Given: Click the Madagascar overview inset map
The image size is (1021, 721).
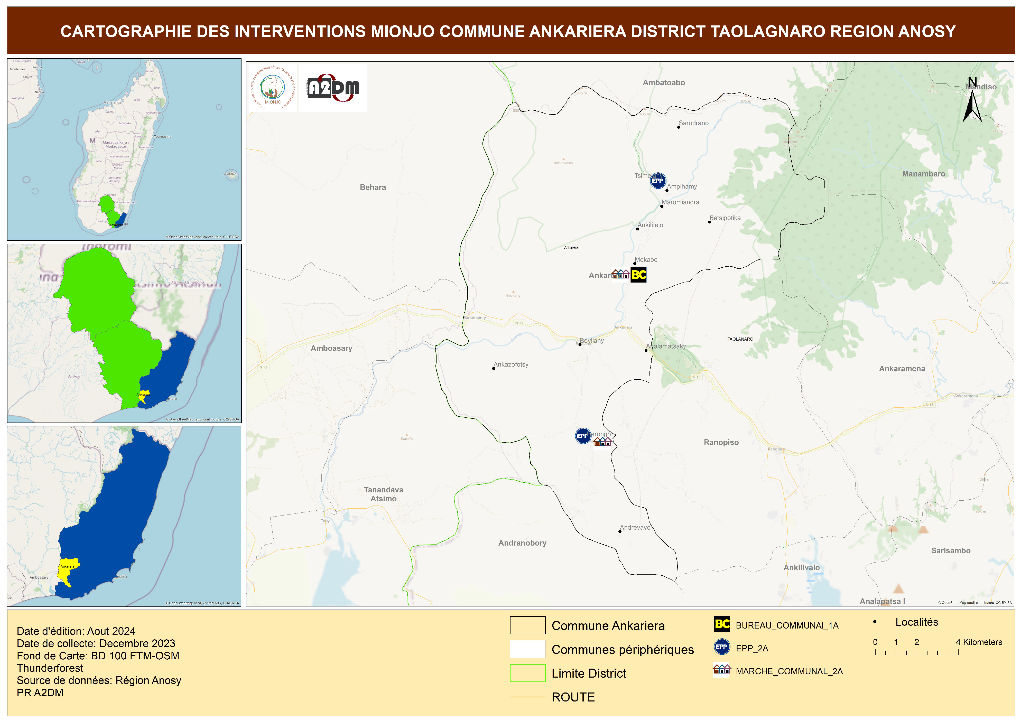Looking at the screenshot, I should pos(124,149).
